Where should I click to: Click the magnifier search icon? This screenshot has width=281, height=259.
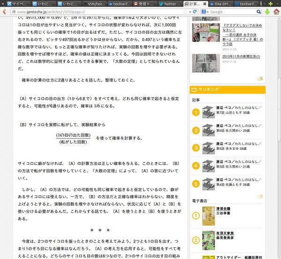[258, 12]
